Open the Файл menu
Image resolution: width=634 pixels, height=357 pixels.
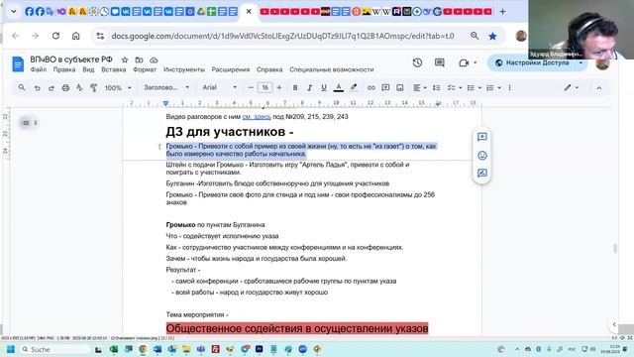pyautogui.click(x=39, y=69)
